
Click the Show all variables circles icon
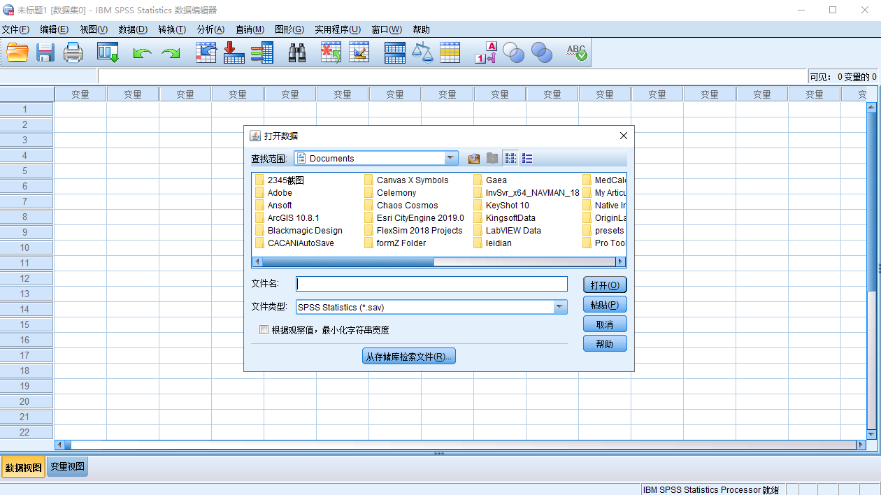click(x=542, y=52)
